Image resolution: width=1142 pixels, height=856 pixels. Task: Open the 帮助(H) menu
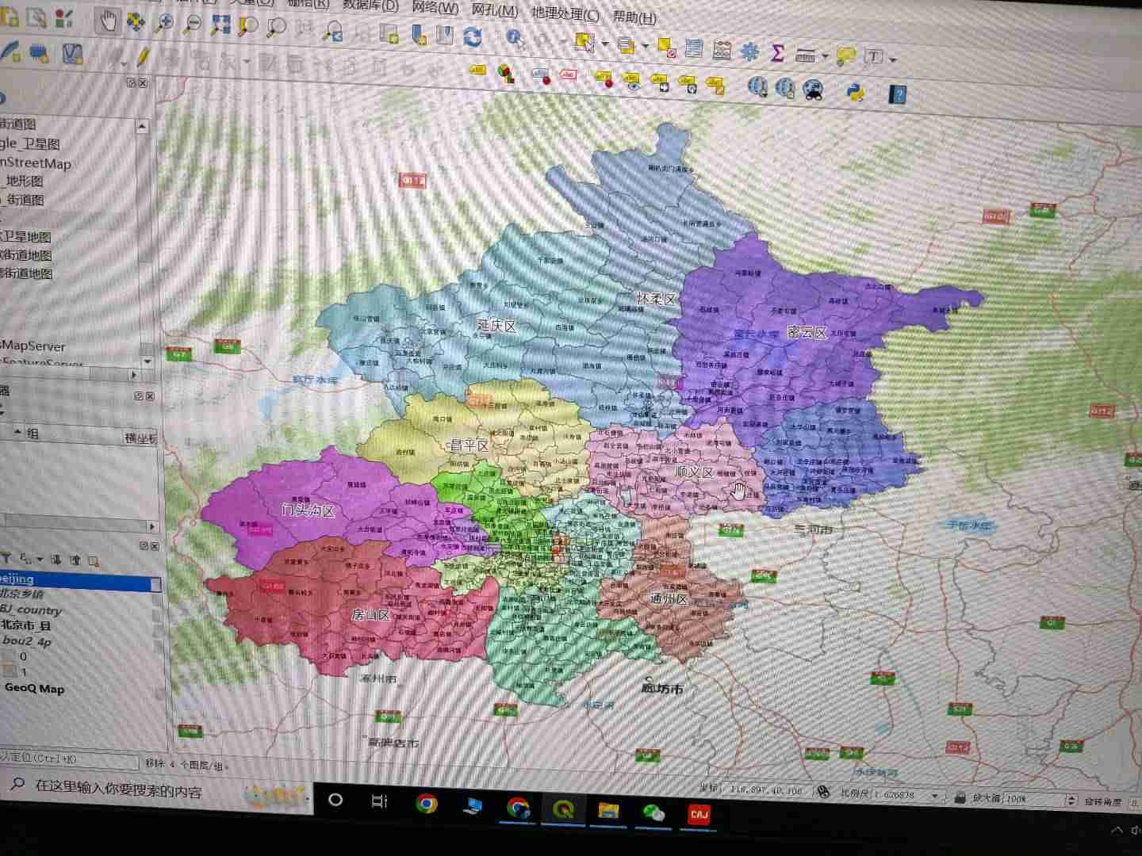pos(634,17)
